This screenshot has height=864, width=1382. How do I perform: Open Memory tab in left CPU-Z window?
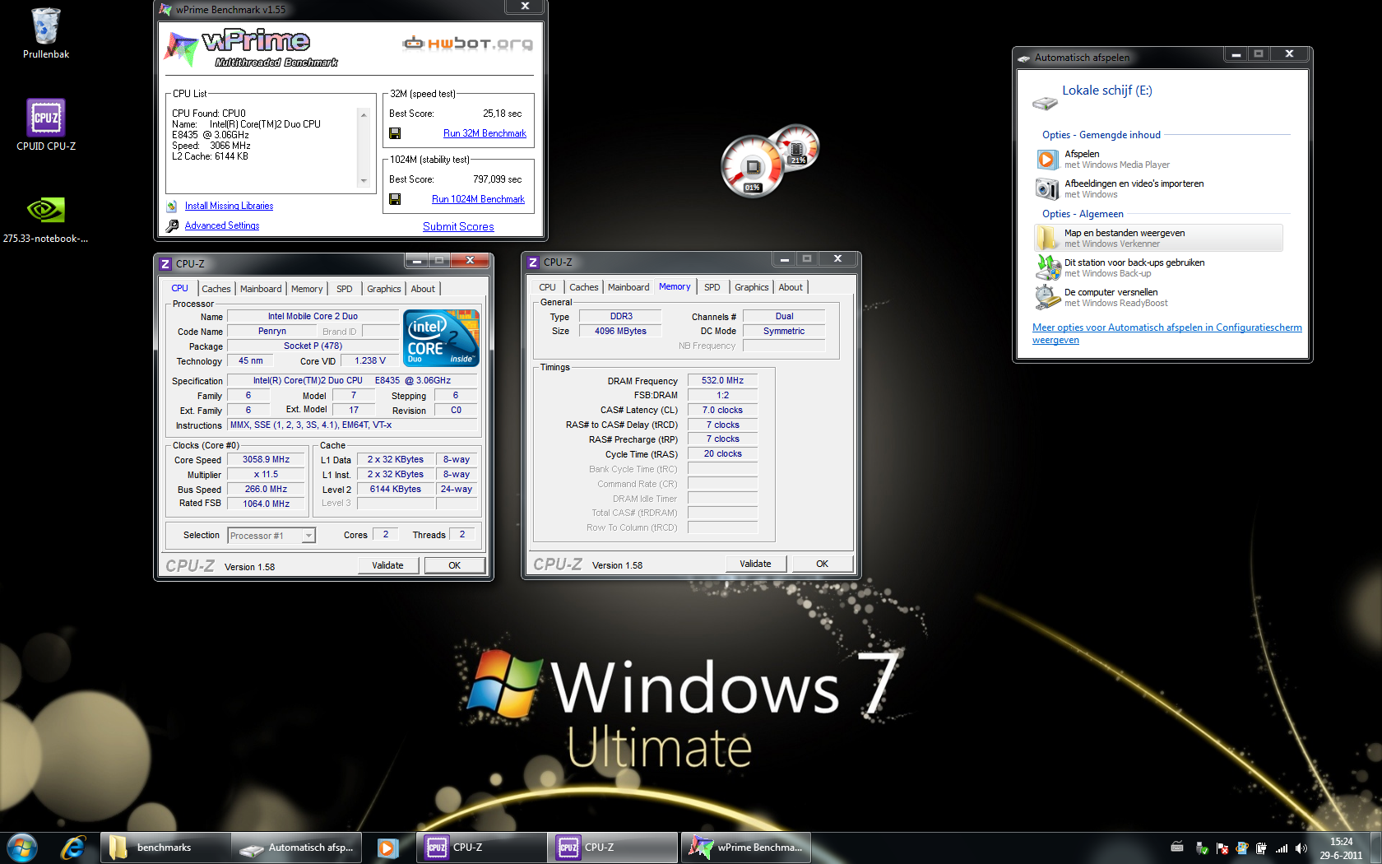(307, 289)
